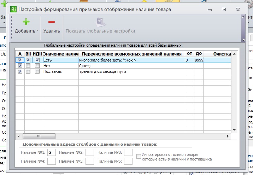Screen dimensions: 253x175
Task: Click the green plus Add icon
Action: (x=26, y=22)
